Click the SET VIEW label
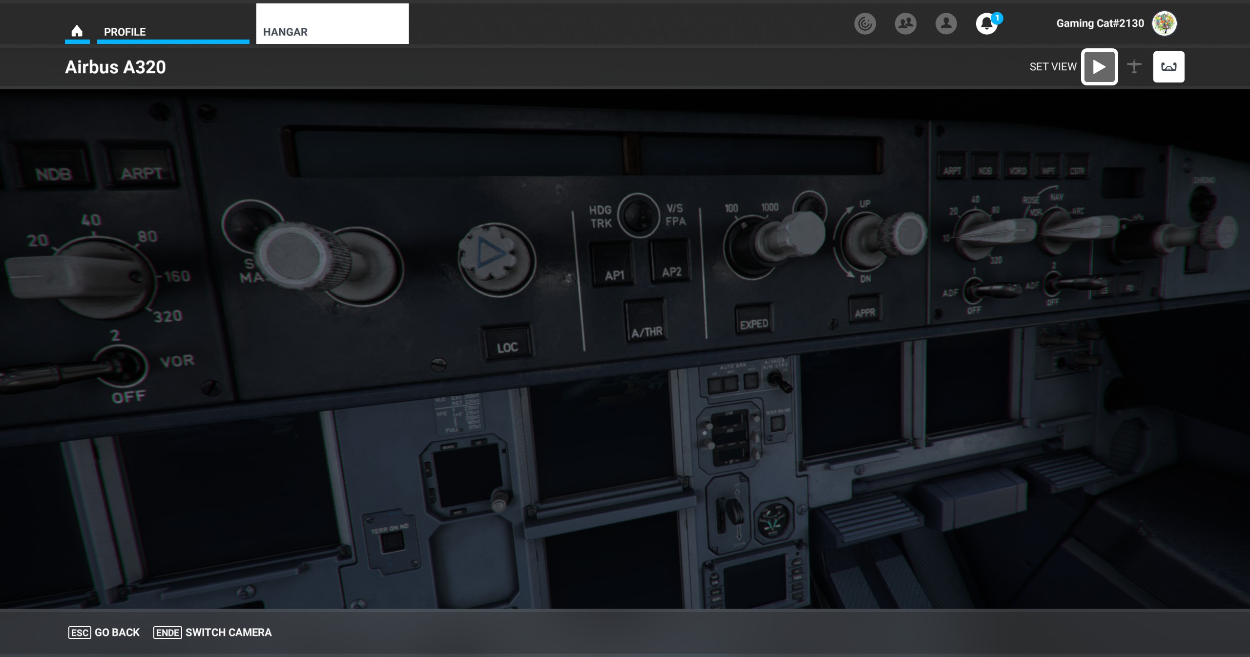This screenshot has width=1250, height=657. (1053, 67)
